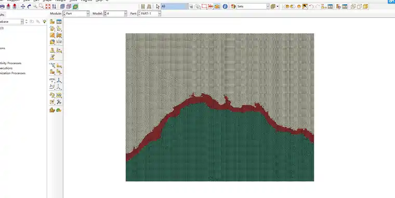Viewport: 395px width, 198px height.
Task: Open the Color Code palette icon
Action: click(233, 7)
